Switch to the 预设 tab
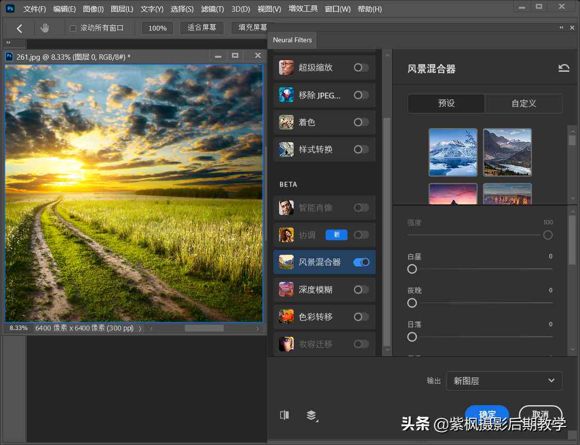 (446, 103)
